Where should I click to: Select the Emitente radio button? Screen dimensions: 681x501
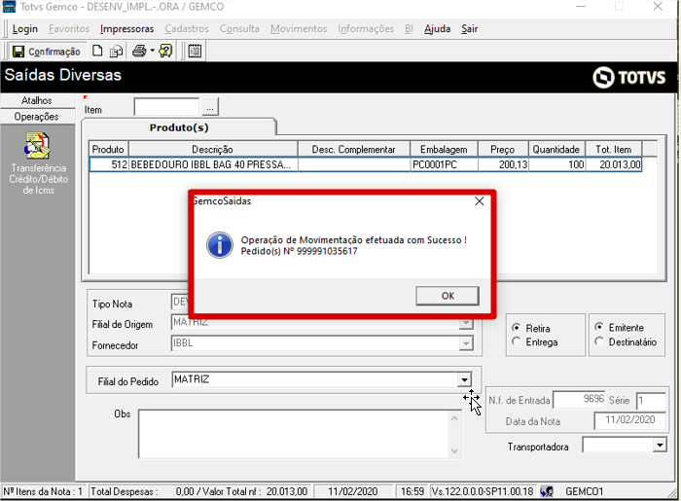[x=599, y=327]
